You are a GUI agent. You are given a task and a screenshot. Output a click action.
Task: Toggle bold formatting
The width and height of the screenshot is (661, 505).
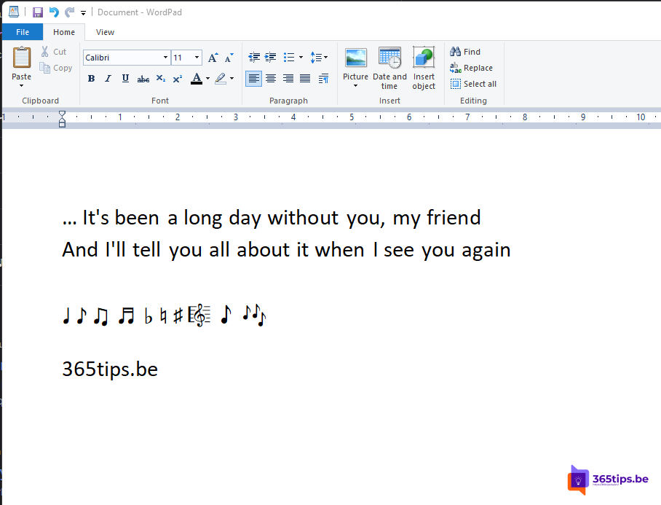pos(91,79)
